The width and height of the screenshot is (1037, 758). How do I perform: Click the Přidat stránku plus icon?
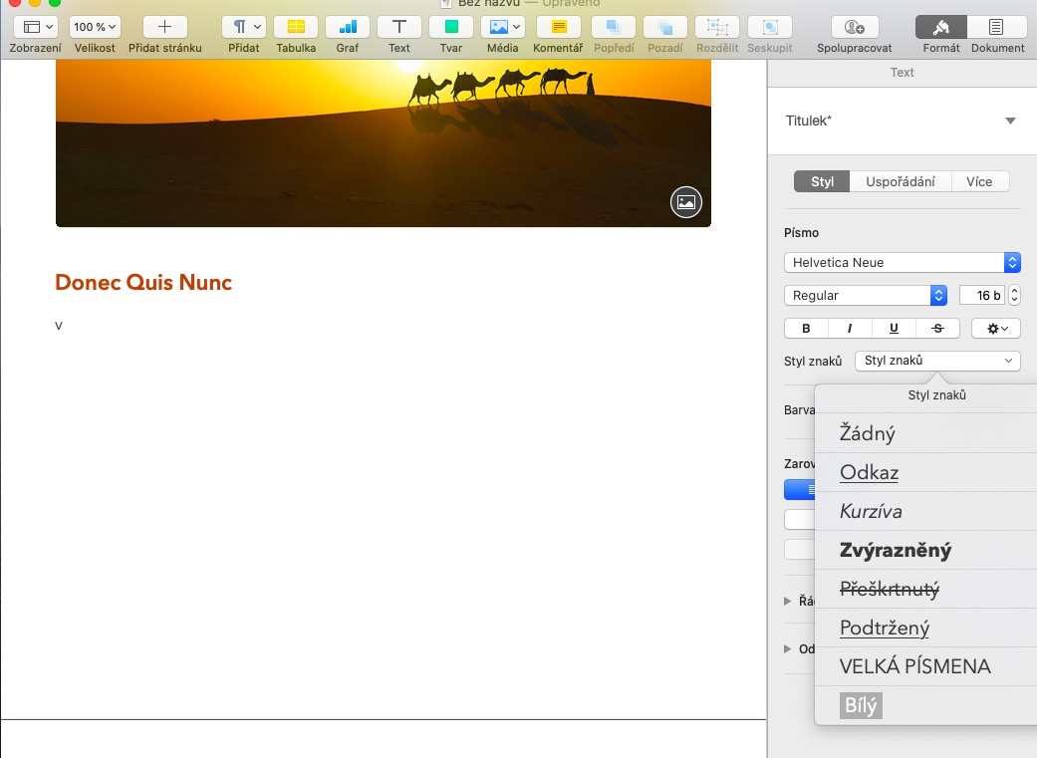click(164, 27)
